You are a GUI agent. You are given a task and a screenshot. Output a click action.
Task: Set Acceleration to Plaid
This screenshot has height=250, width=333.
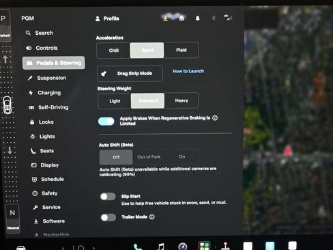[x=181, y=50]
